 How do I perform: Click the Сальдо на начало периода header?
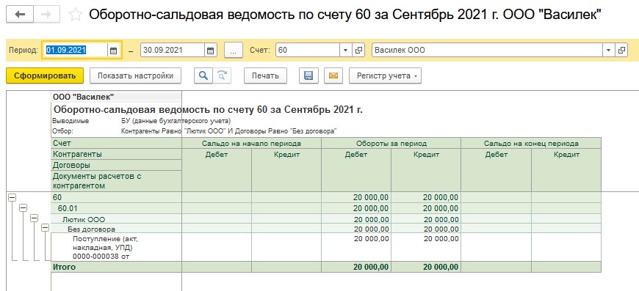click(x=251, y=144)
